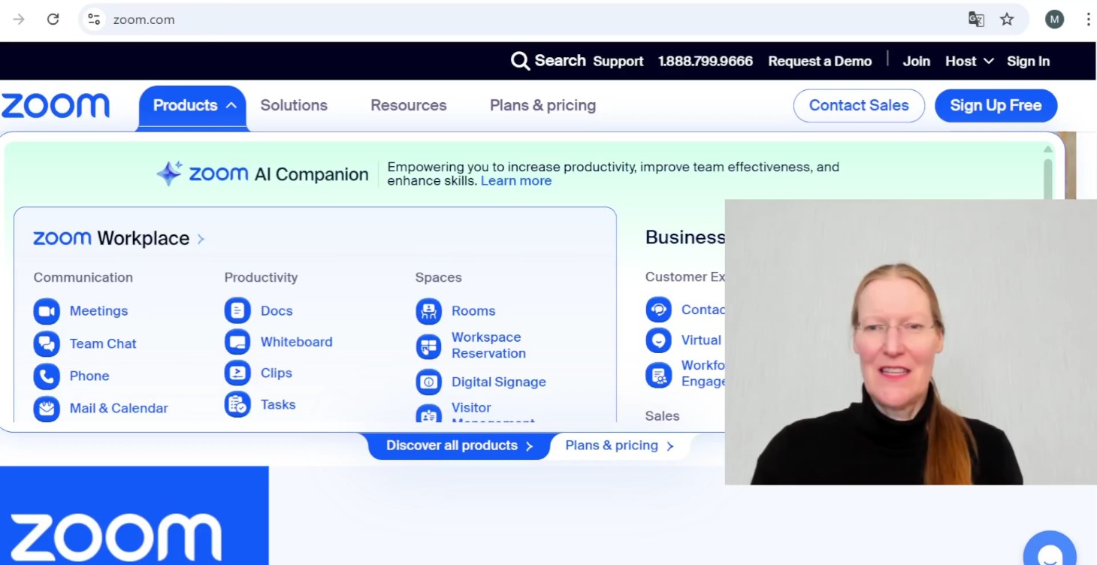
Task: Open the Chrome three-dot menu
Action: pos(1088,20)
